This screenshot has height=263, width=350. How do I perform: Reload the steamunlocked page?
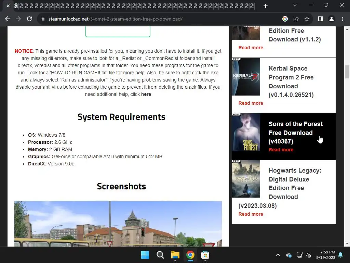pos(29,19)
